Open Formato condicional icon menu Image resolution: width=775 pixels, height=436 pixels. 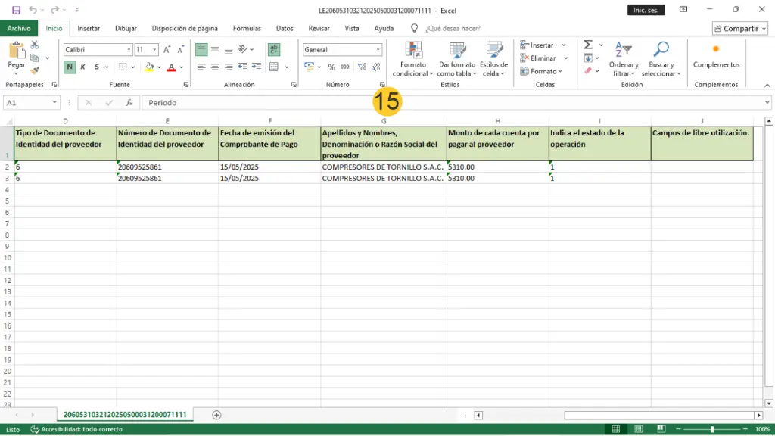[x=414, y=51]
